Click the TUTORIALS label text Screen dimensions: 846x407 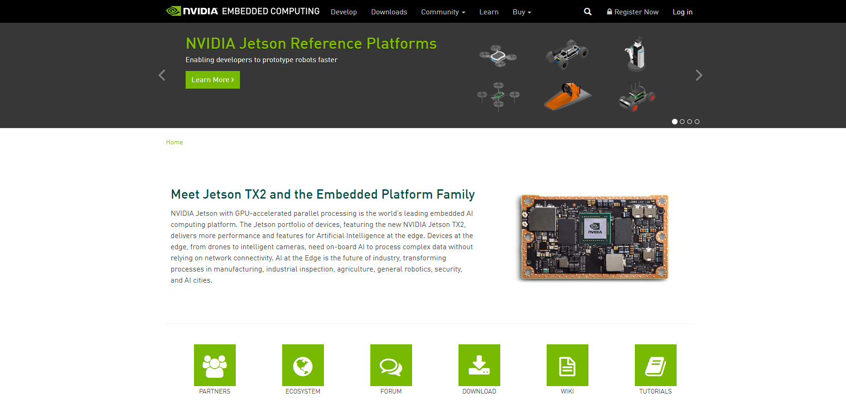[656, 391]
